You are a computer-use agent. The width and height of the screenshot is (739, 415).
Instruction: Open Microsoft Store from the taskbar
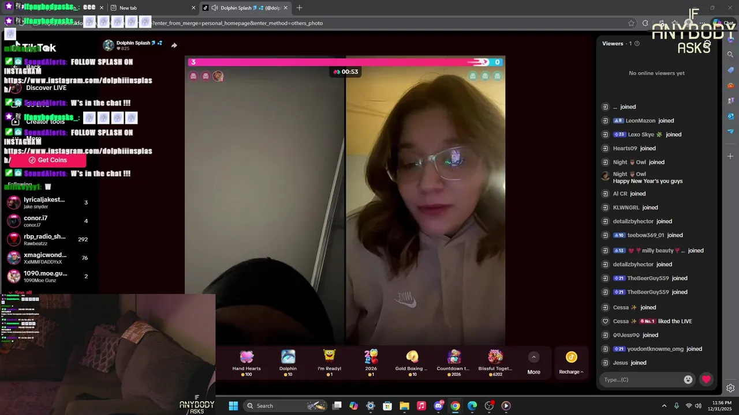(387, 406)
